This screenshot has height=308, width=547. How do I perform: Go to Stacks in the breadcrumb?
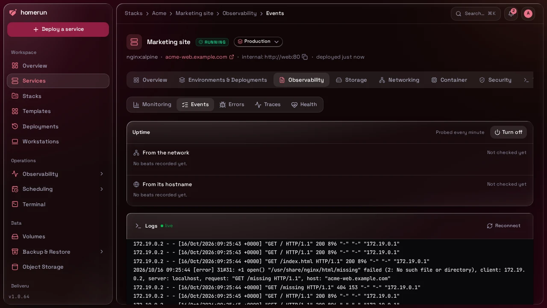coord(134,13)
